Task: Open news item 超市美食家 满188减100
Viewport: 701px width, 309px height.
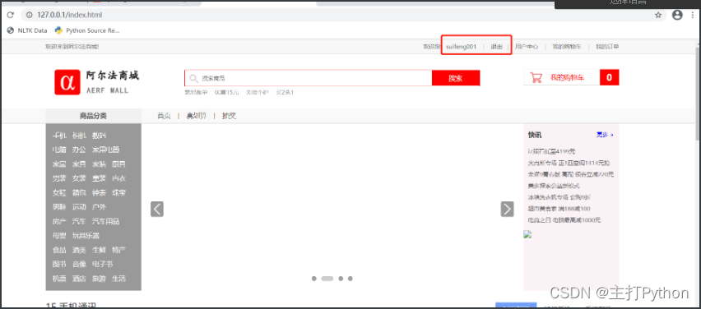Action: (x=559, y=209)
